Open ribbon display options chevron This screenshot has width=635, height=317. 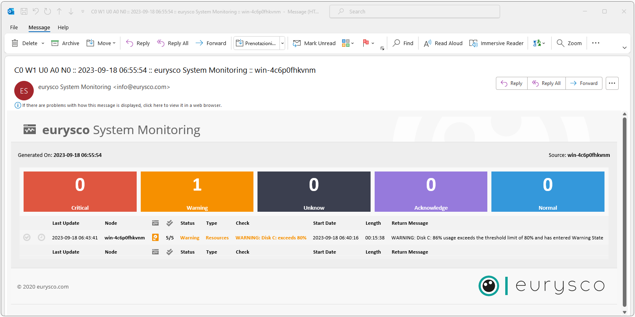click(x=624, y=48)
